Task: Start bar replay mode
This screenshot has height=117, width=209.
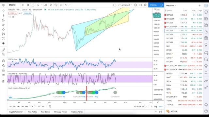Action: [61, 5]
